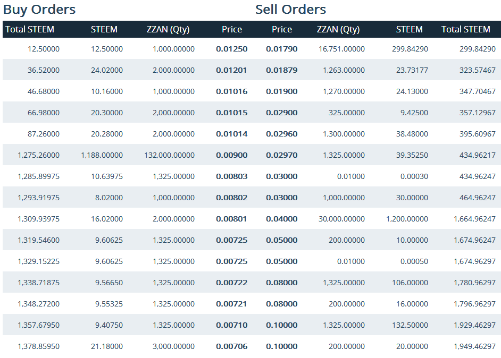Click the buy price 0.00900
The height and width of the screenshot is (358, 501).
(232, 155)
